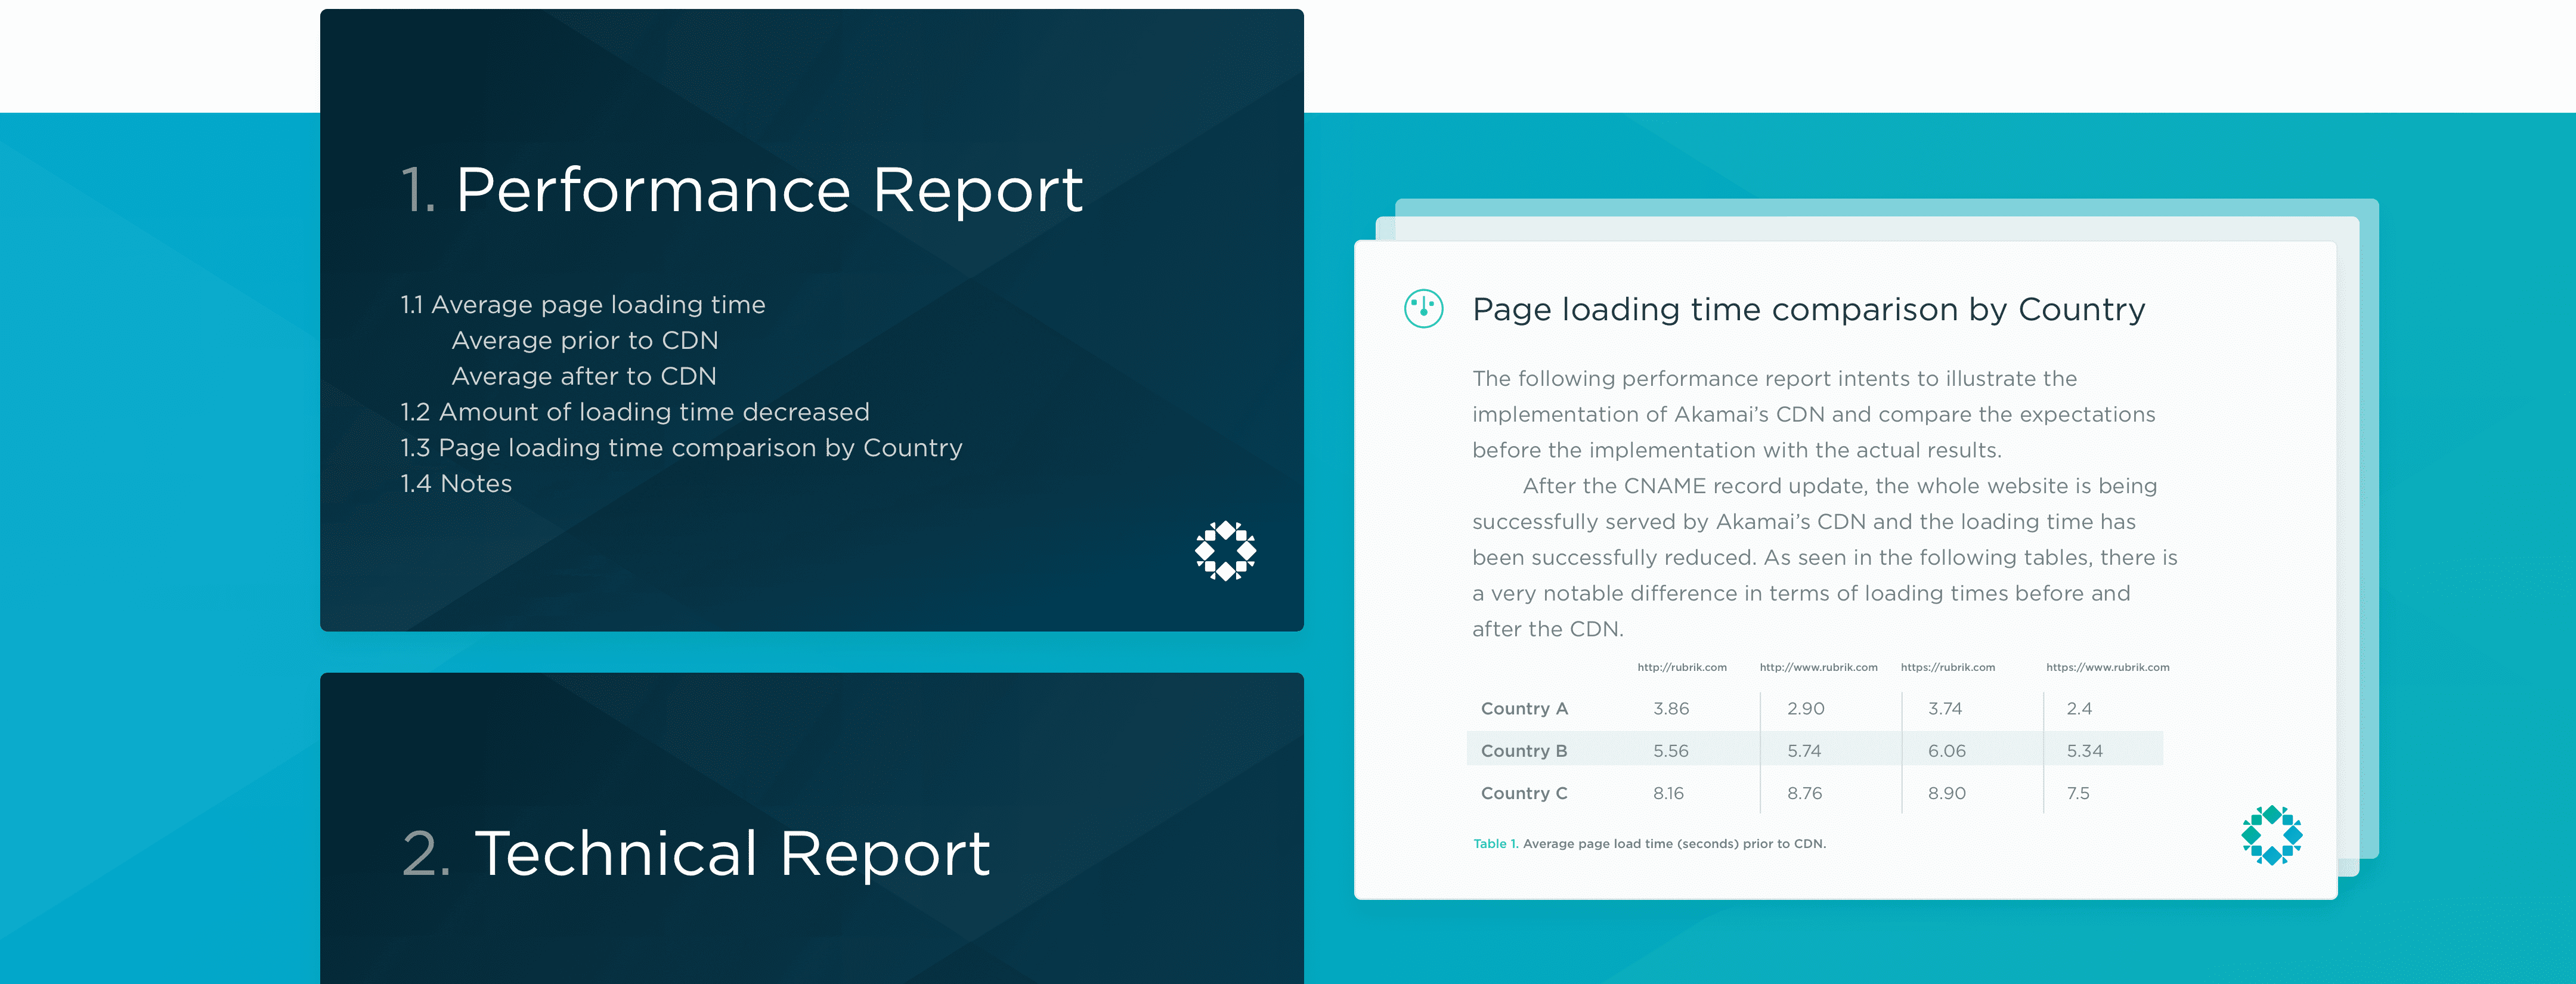
Task: Select 'Average after to CDN' sub-item
Action: click(583, 376)
